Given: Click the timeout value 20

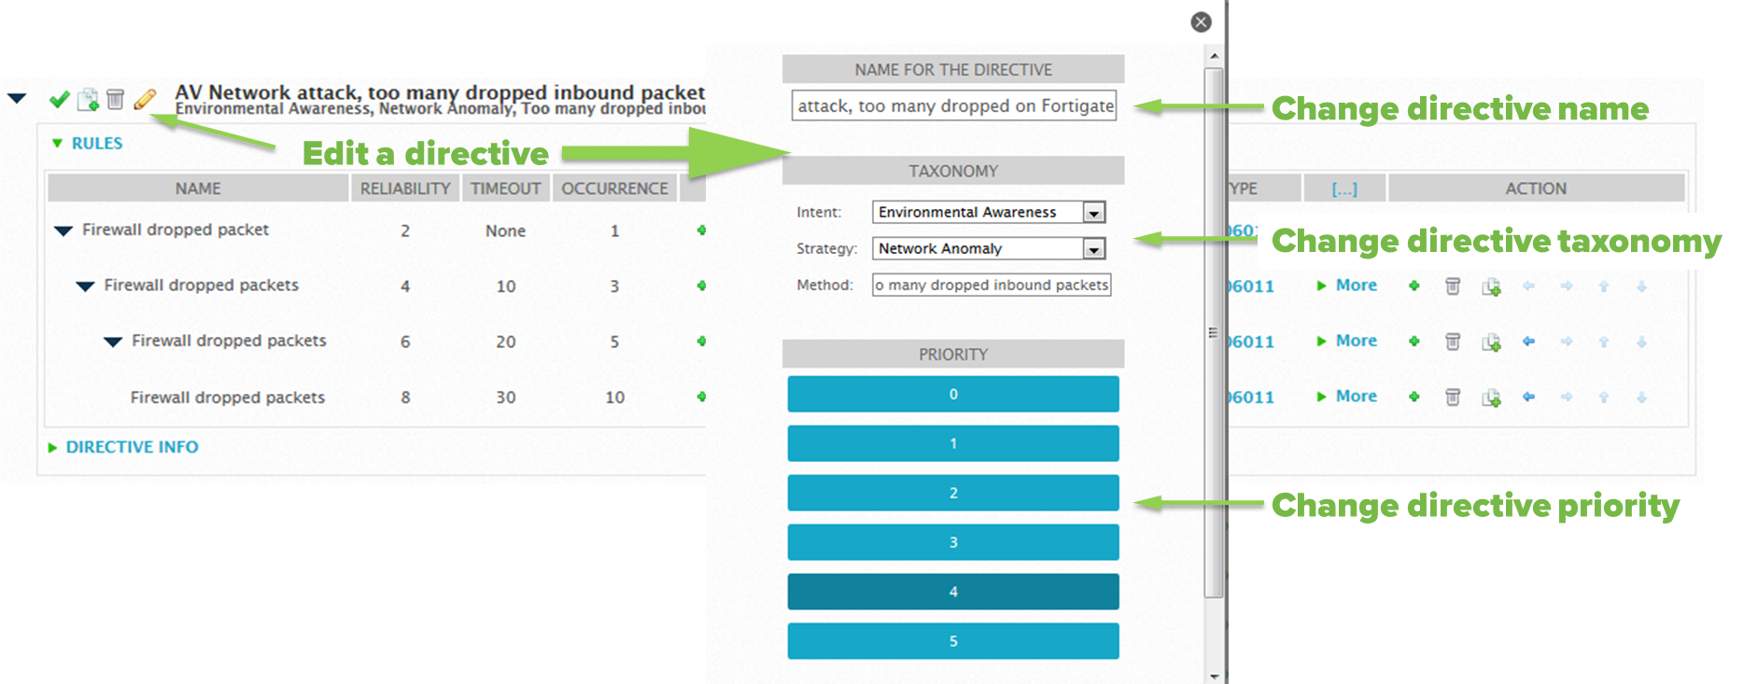Looking at the screenshot, I should tap(505, 342).
